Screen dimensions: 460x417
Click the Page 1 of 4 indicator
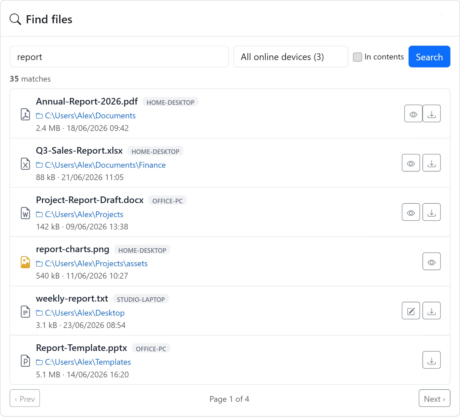(229, 399)
